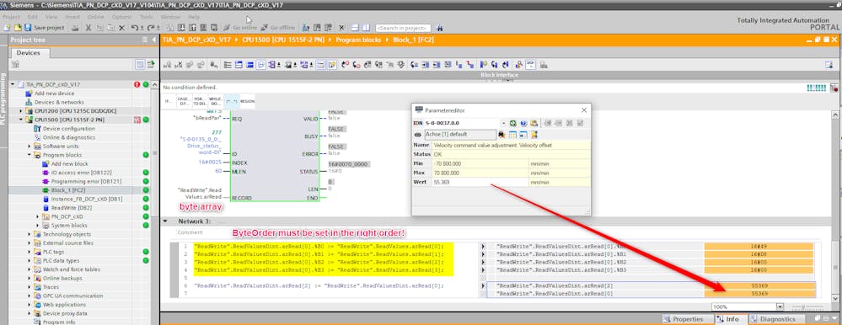Click the PLC programming side tab
Image resolution: width=842 pixels, height=325 pixels.
[x=3, y=99]
